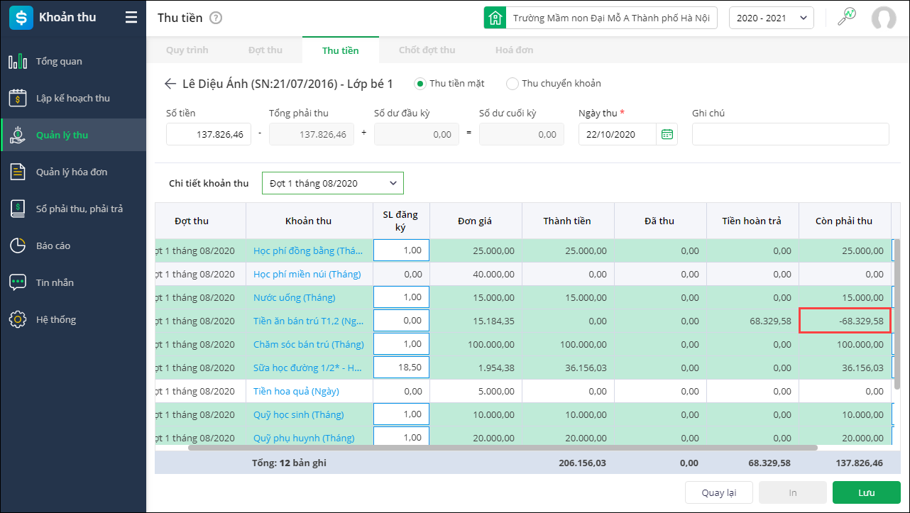The width and height of the screenshot is (910, 513).
Task: Expand the 2020 - 2021 school year dropdown
Action: coord(771,18)
